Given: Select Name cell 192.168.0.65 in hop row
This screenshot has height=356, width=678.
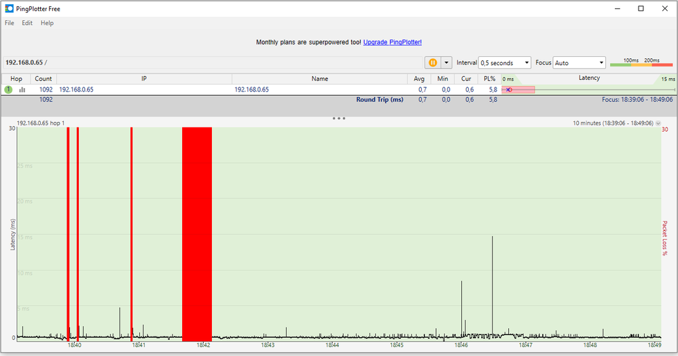Looking at the screenshot, I should (x=251, y=90).
